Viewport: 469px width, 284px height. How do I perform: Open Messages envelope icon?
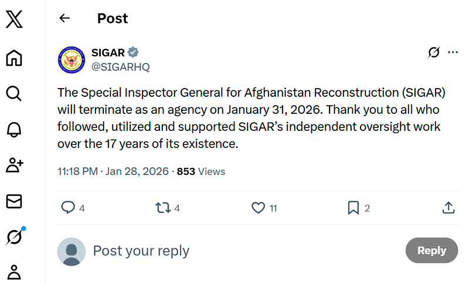click(14, 201)
